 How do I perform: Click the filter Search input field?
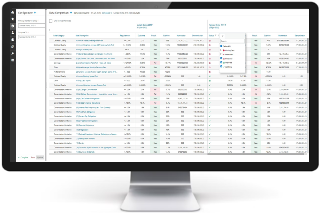tap(232, 41)
